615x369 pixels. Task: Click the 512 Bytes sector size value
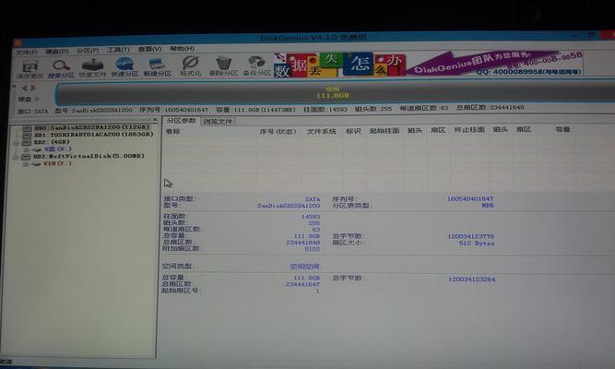[477, 244]
